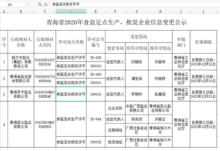
Task: Select the 有效期限 header cell
Action: pos(201,42)
